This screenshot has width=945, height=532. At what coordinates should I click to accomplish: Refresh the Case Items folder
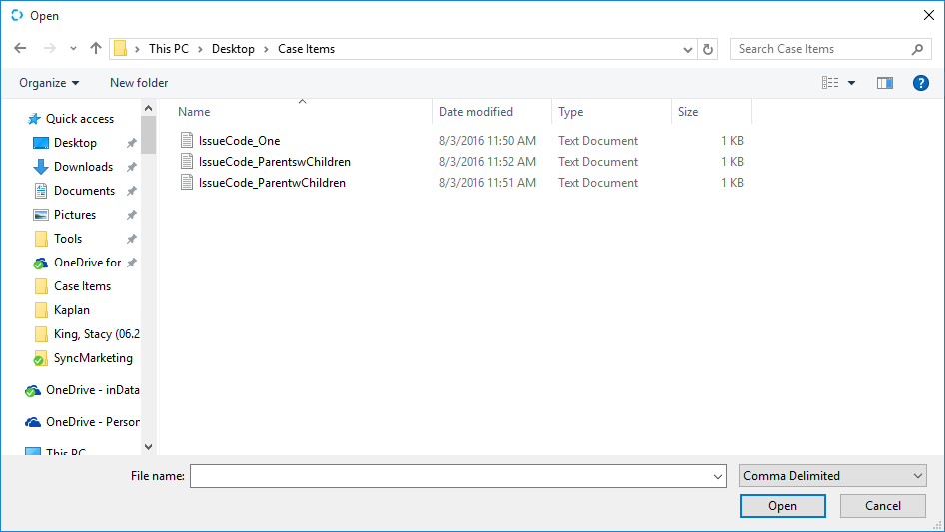[x=708, y=49]
